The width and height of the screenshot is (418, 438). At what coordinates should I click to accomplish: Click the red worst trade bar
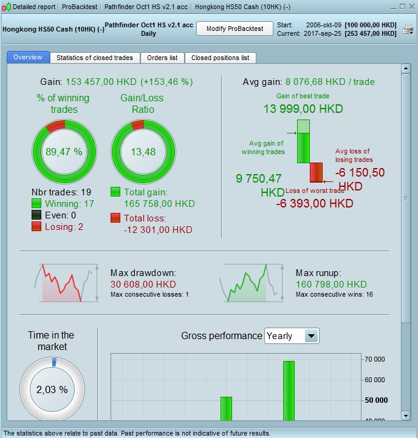click(316, 173)
